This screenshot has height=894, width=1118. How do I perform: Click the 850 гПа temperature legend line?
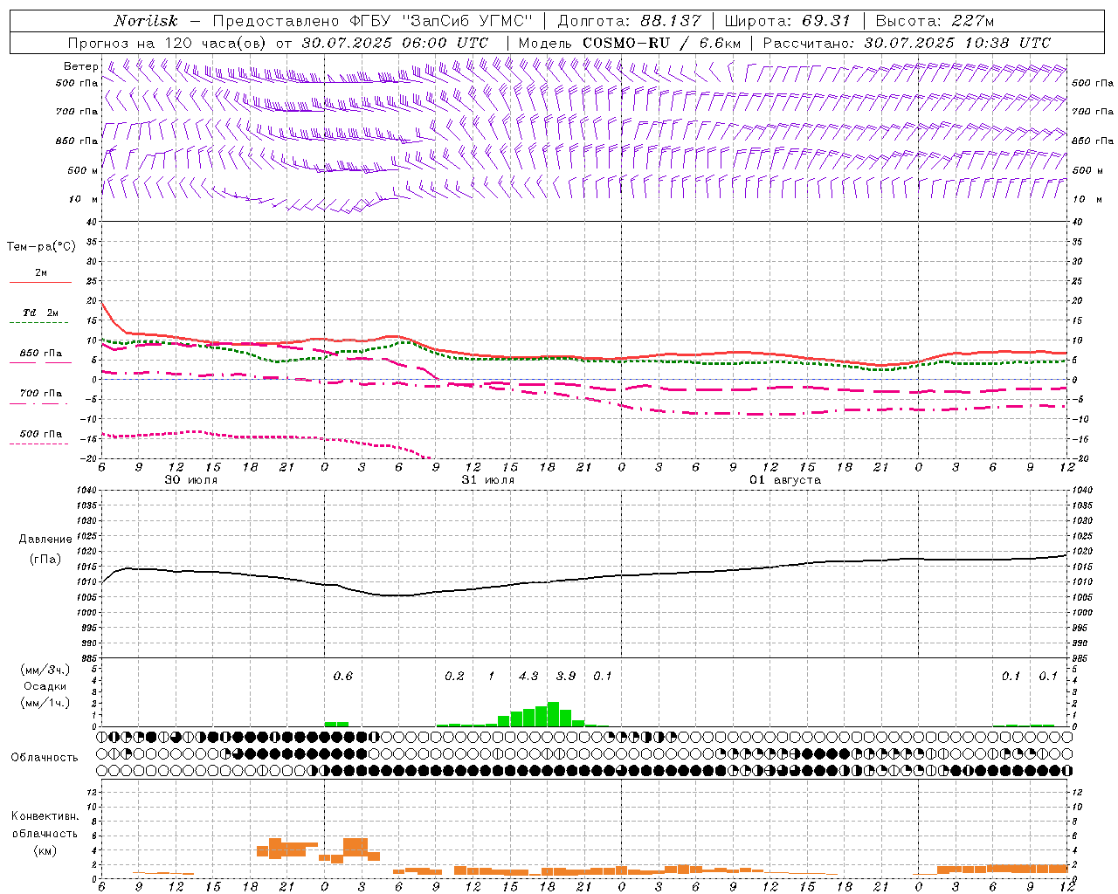(40, 362)
